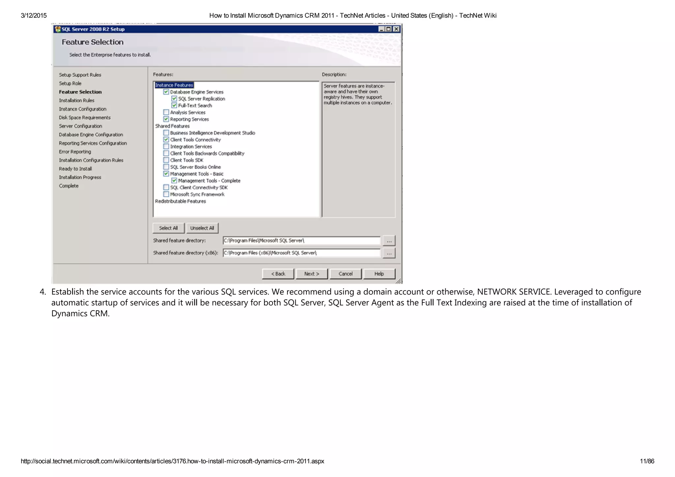Click Next to continue setup
Image resolution: width=675 pixels, height=477 pixels.
coord(312,274)
